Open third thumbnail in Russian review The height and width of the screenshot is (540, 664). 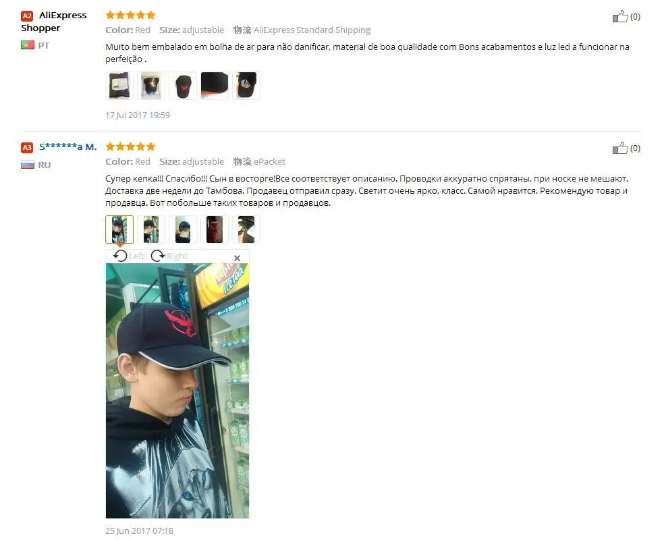[183, 229]
